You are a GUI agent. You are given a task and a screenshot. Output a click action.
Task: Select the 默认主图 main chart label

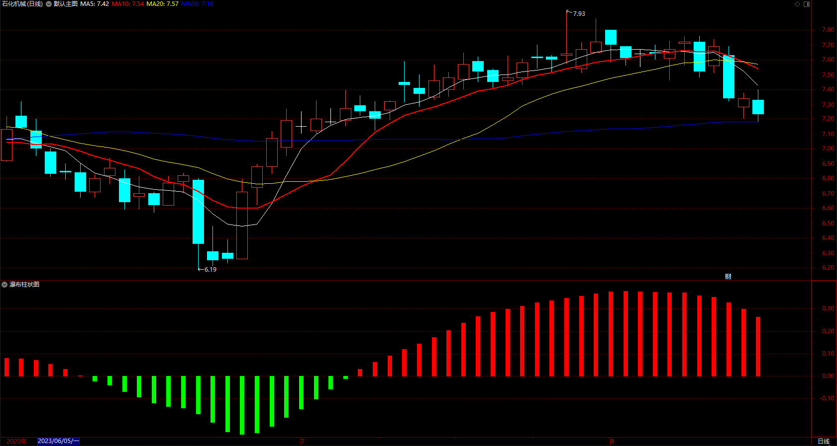point(66,4)
